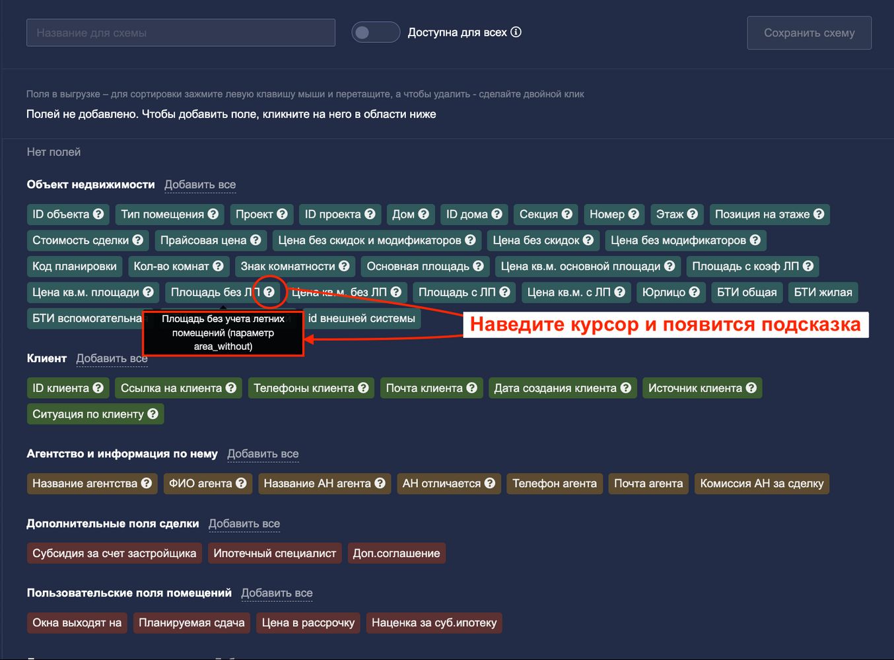Click the question mark beside "Знак комнатности"
This screenshot has width=894, height=660.
pyautogui.click(x=344, y=266)
